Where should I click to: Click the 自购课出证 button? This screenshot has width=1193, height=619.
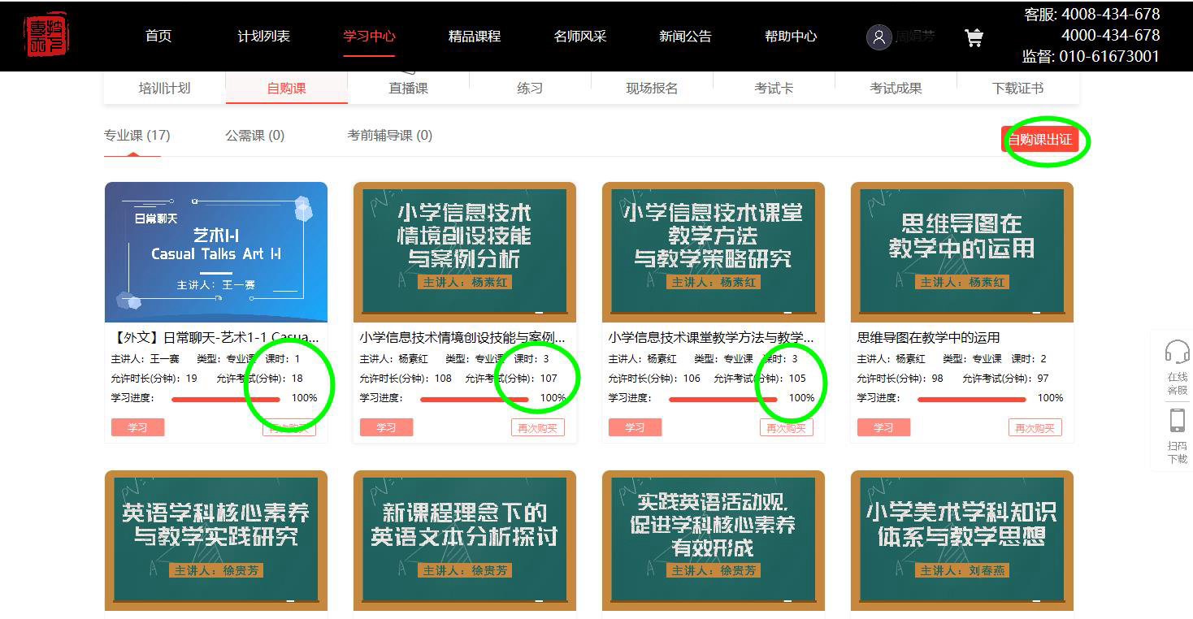1040,140
